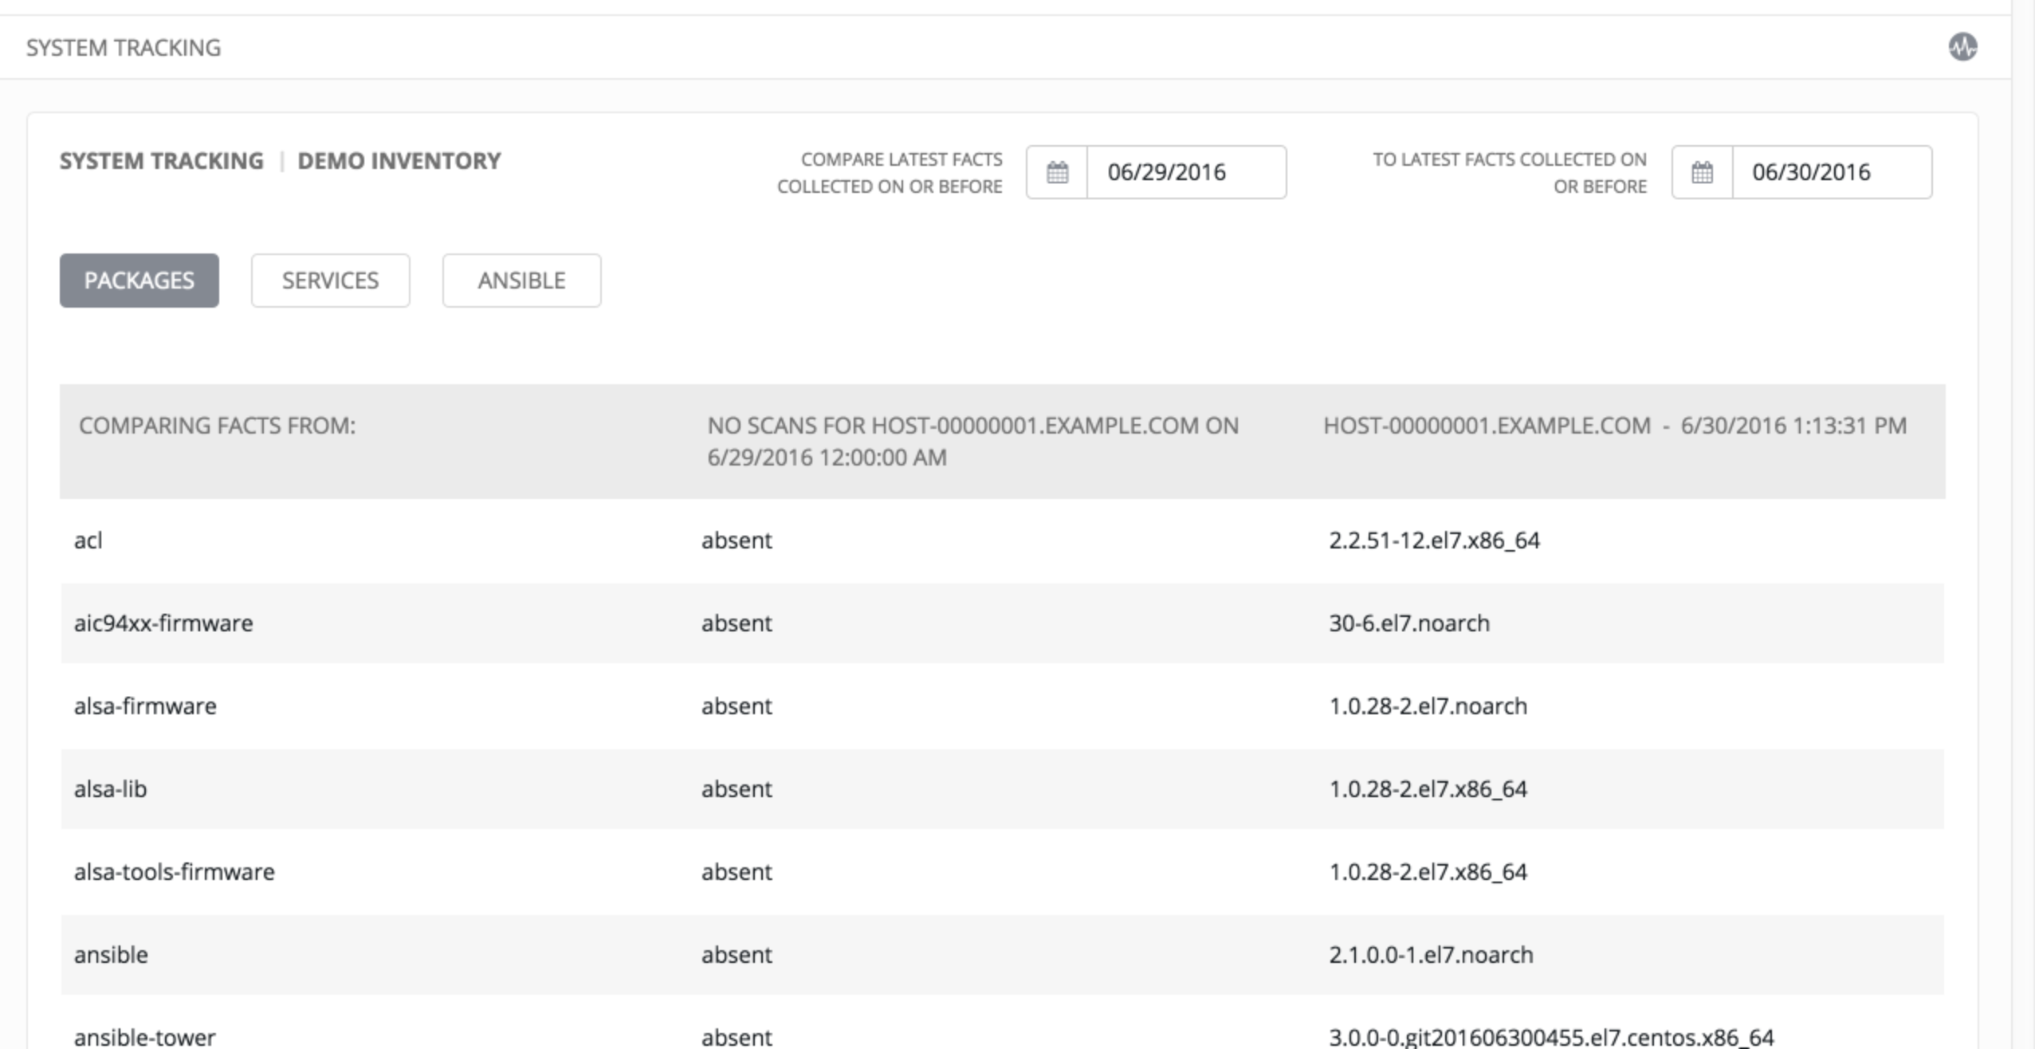Open calendar icon for first date
This screenshot has height=1049, width=2035.
[1057, 172]
